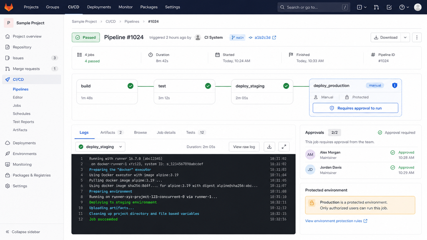Click Pipelines in the breadcrumb
The width and height of the screenshot is (427, 240).
(132, 22)
